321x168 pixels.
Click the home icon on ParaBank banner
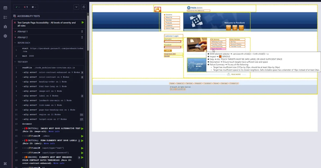[x=228, y=28]
